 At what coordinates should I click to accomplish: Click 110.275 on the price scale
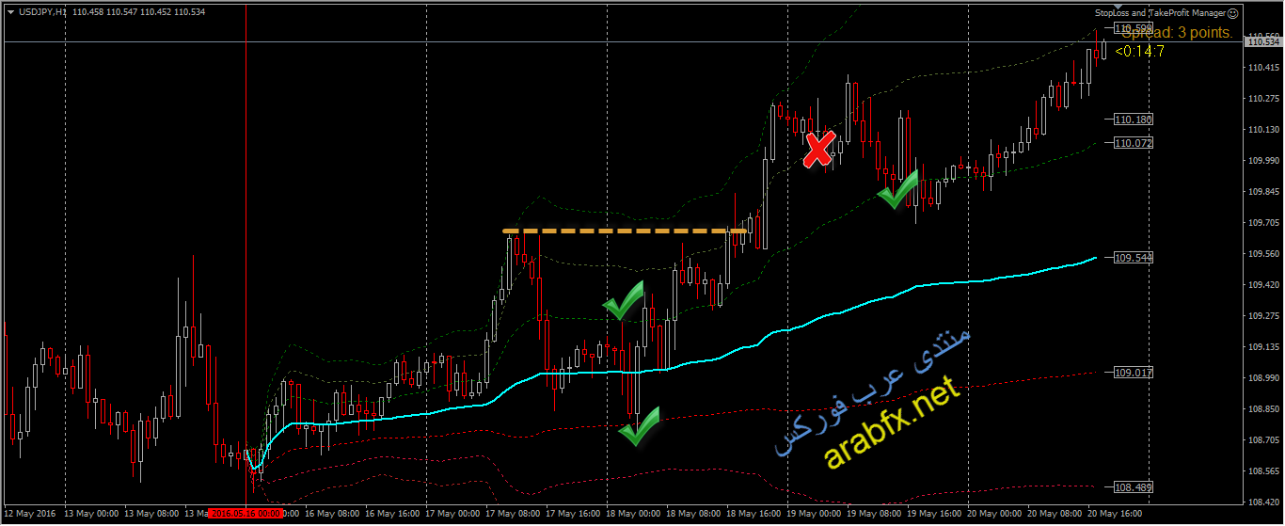coord(1262,99)
